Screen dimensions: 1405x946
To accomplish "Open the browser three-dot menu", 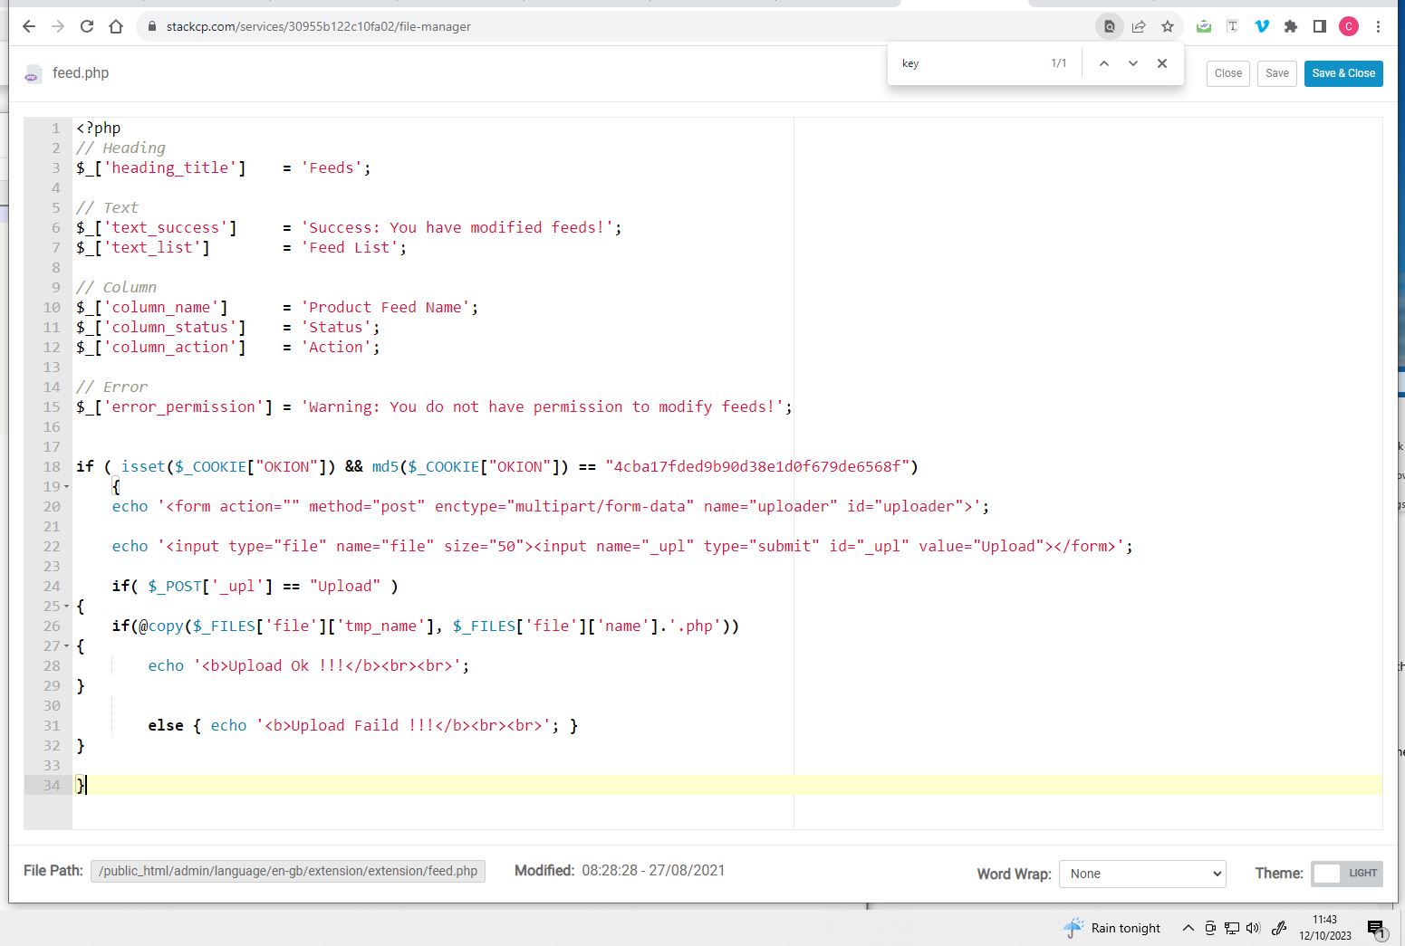I will 1378,26.
